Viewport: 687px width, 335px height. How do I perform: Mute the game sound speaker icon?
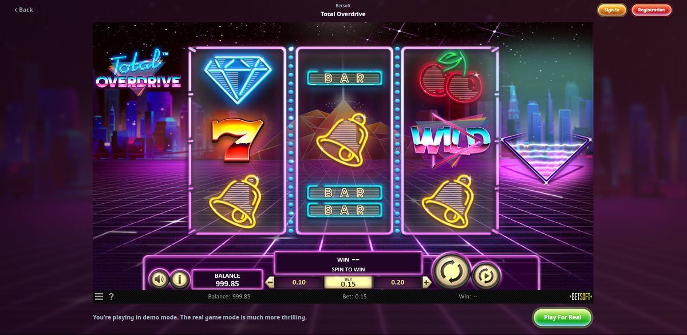(159, 279)
